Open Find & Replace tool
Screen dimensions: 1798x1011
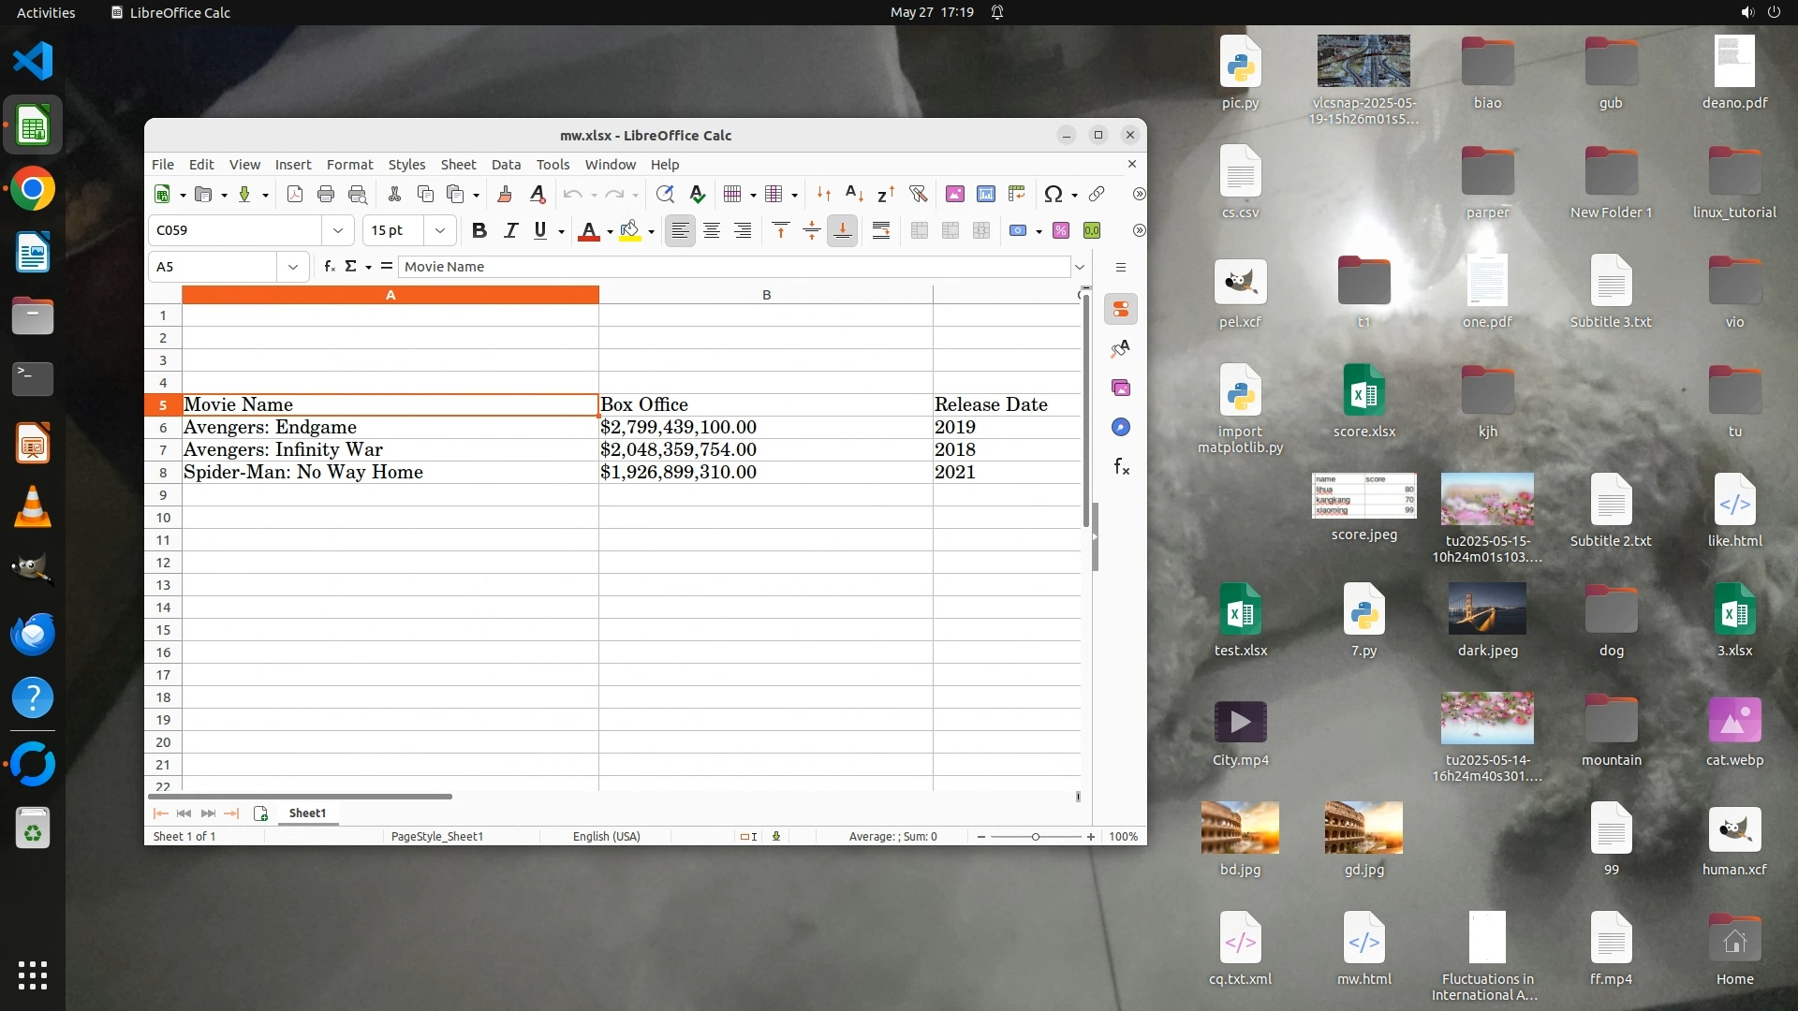665,194
